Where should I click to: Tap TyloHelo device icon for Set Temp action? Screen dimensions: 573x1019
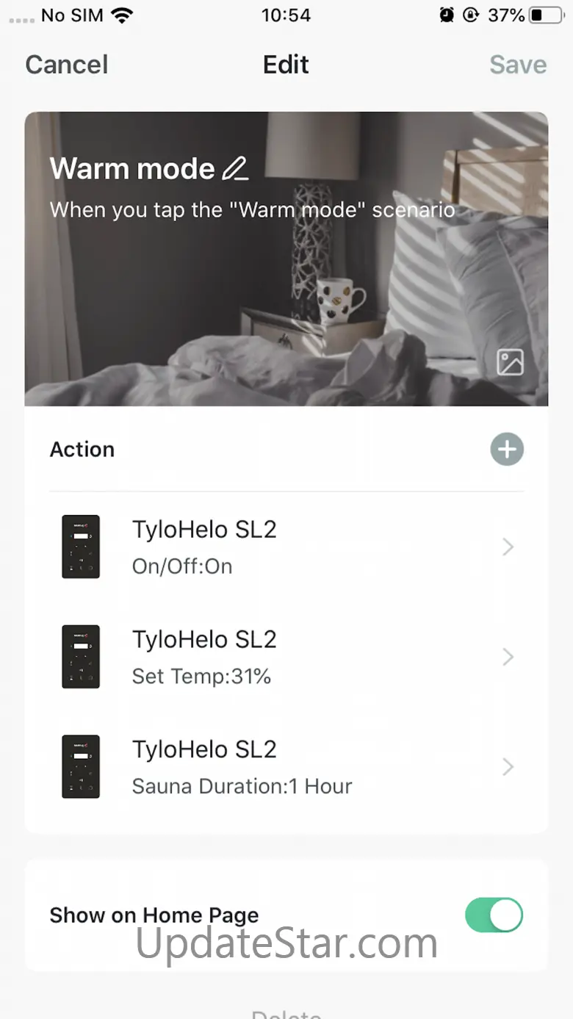[81, 657]
